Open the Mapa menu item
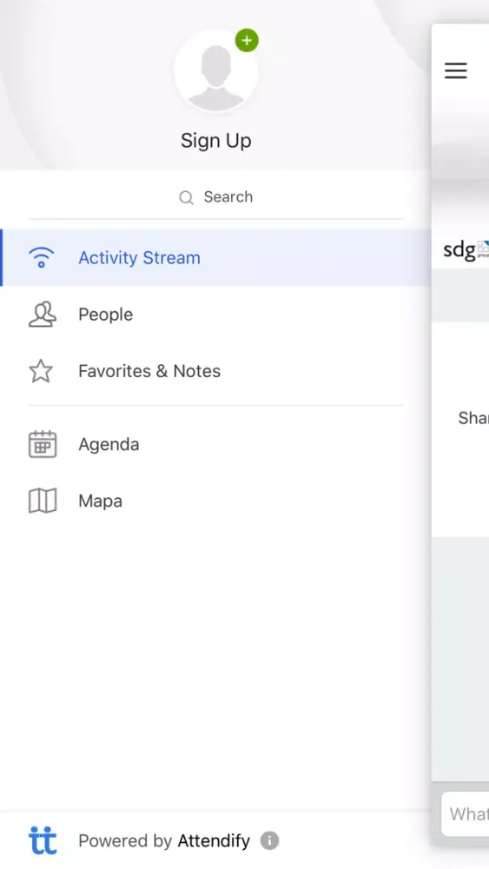The image size is (489, 869). click(216, 501)
